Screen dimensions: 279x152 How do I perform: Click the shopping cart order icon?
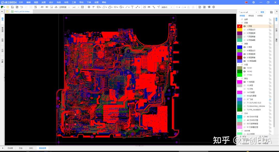[209, 7]
